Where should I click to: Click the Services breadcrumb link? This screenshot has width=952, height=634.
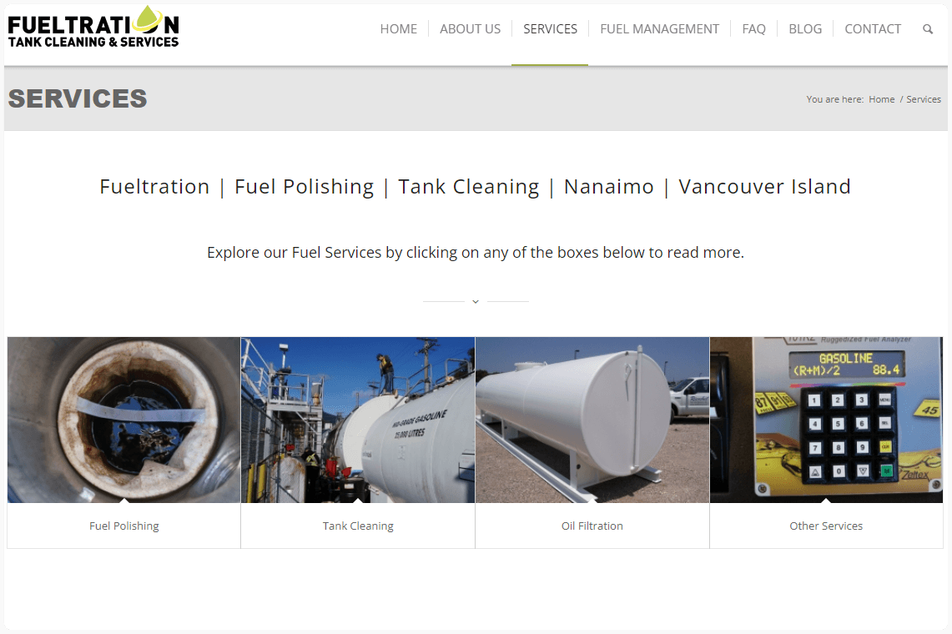tap(924, 99)
